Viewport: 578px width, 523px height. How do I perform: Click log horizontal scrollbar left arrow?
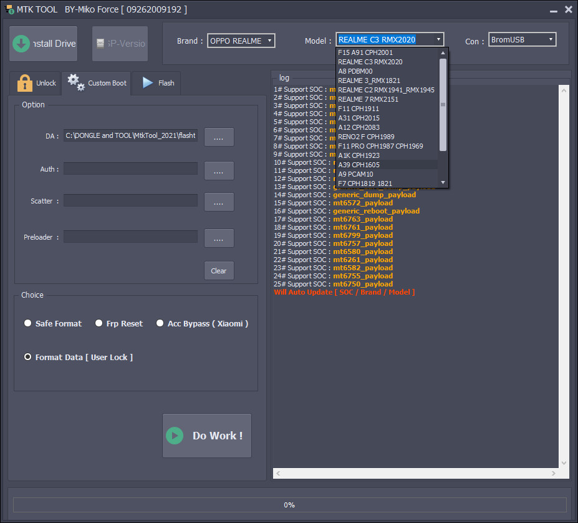pyautogui.click(x=278, y=473)
